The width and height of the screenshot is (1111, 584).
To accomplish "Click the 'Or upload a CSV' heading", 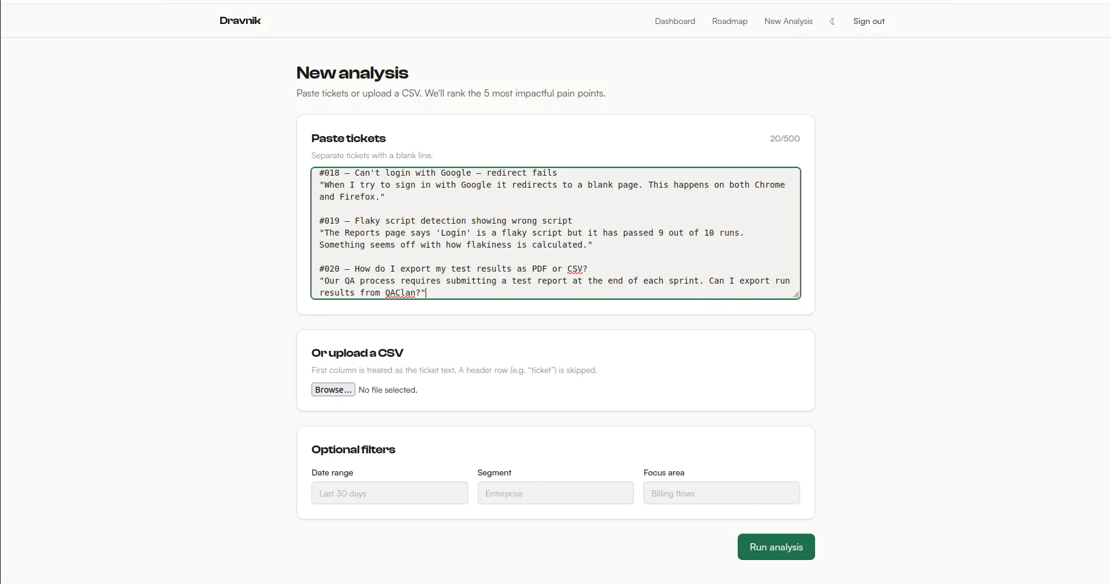I will click(357, 353).
